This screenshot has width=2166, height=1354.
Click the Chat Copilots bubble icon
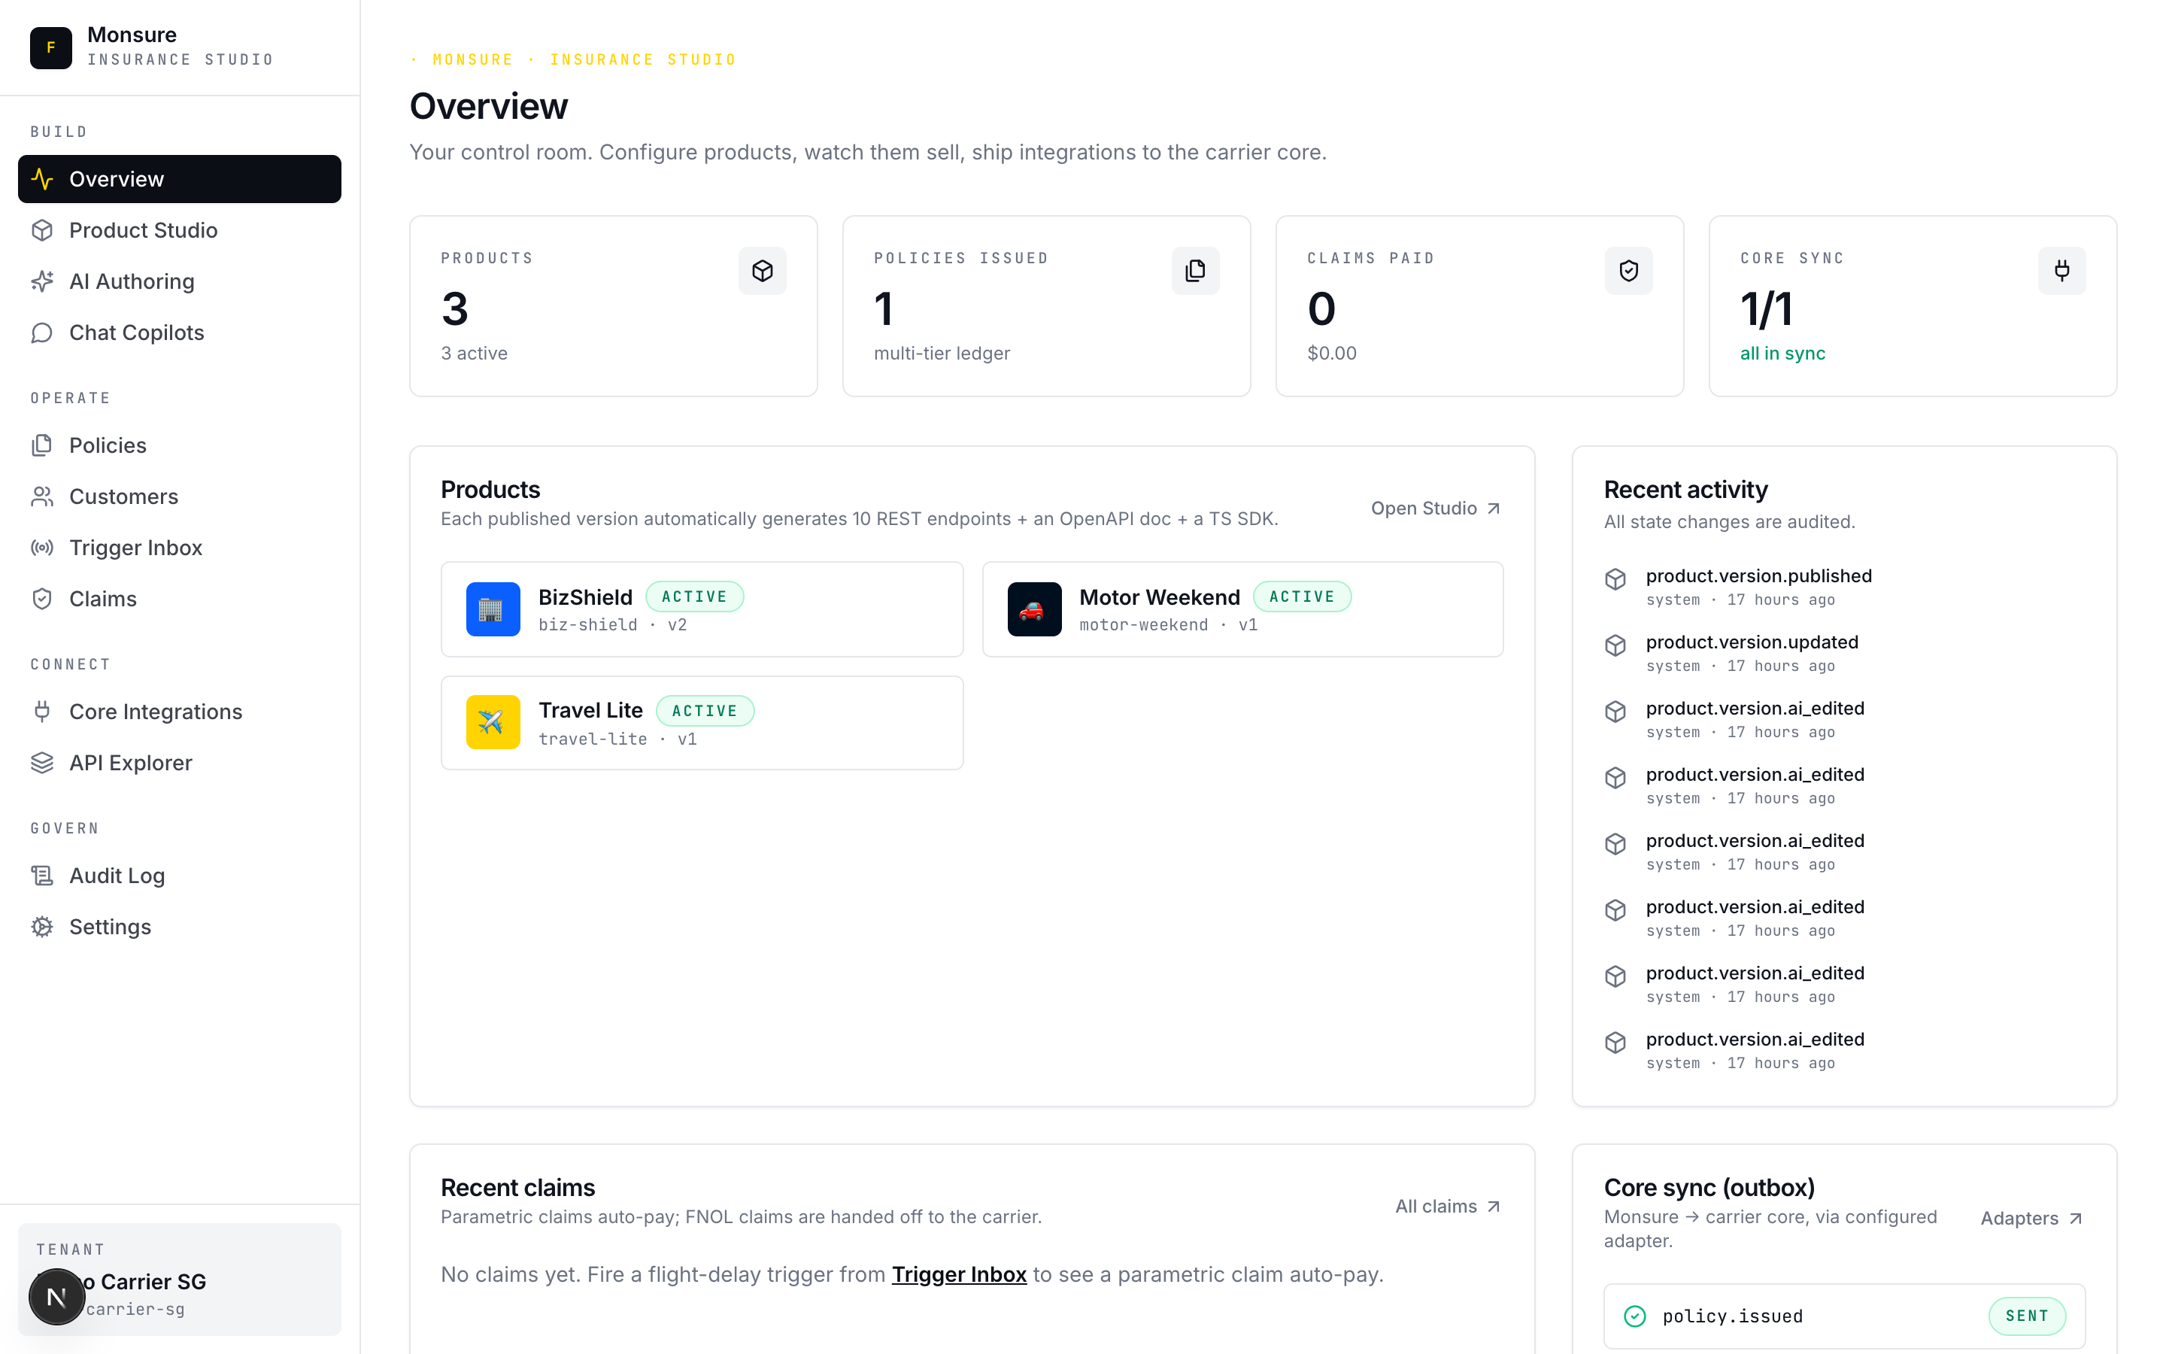[x=43, y=332]
